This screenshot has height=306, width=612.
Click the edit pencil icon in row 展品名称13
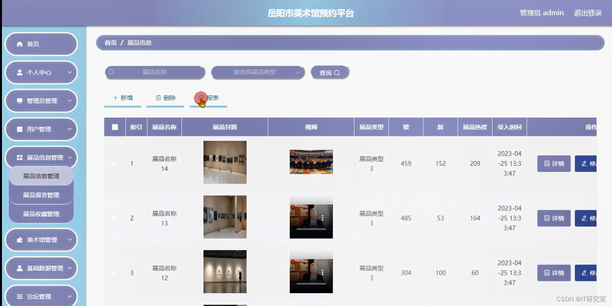point(585,218)
